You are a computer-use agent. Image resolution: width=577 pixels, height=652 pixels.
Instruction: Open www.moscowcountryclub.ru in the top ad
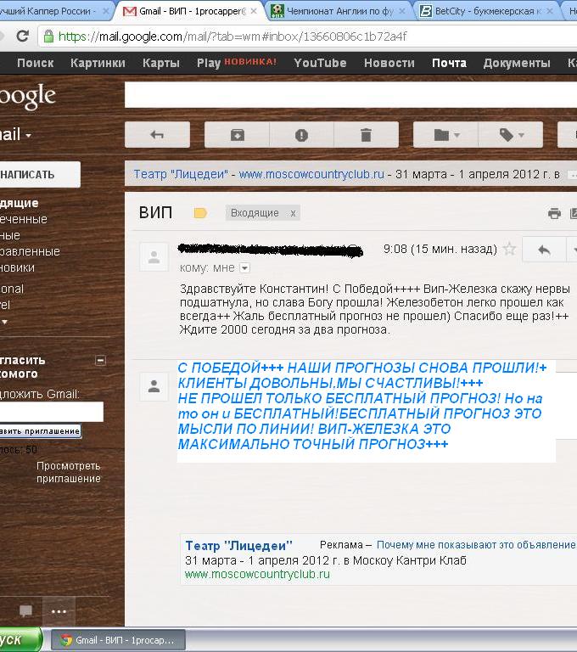311,174
